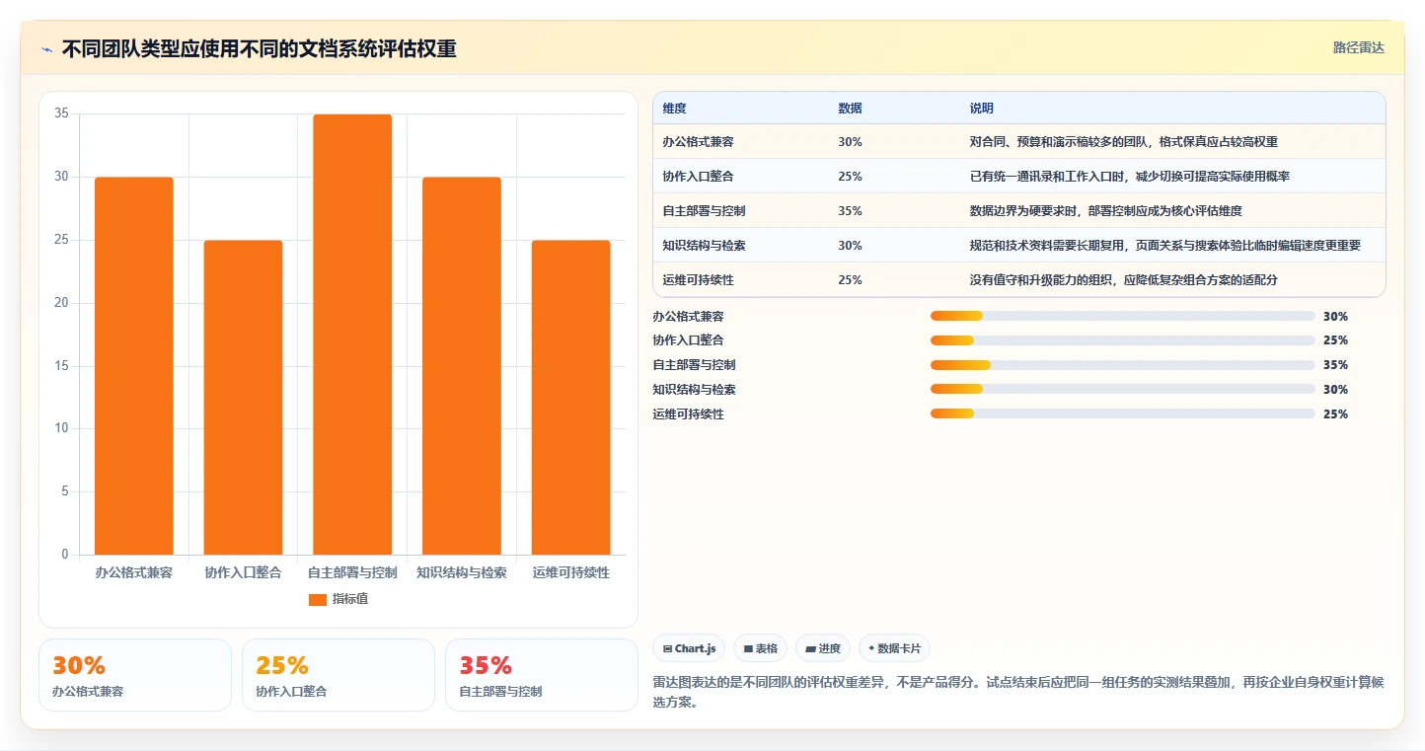Select the 办公格式兼容 table row cell

pos(699,142)
